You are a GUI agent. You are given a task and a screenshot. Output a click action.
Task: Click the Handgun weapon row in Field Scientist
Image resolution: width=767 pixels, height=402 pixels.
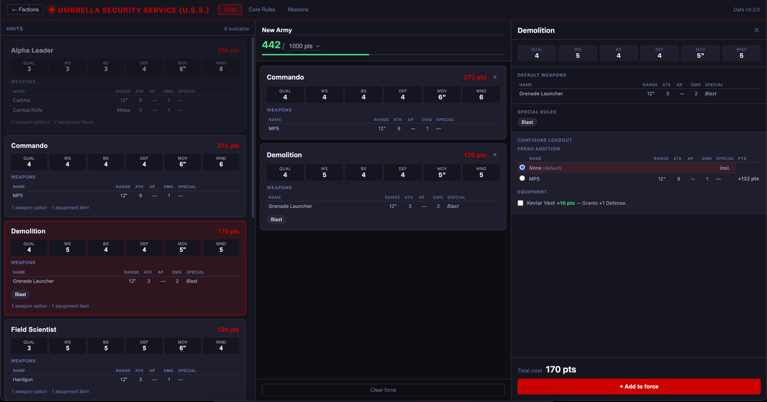tap(125, 379)
